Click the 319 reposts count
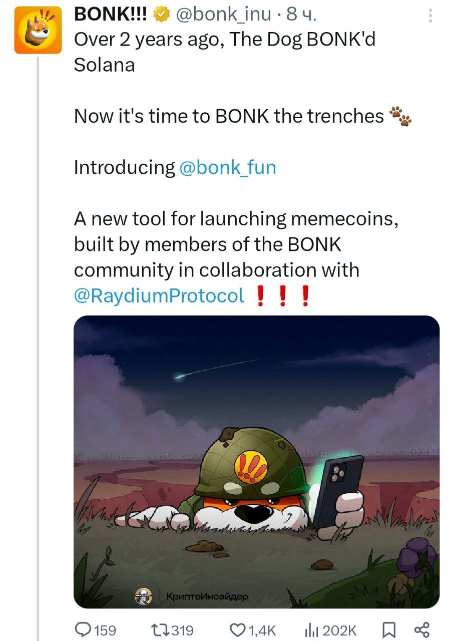This screenshot has height=641, width=454. [x=183, y=630]
